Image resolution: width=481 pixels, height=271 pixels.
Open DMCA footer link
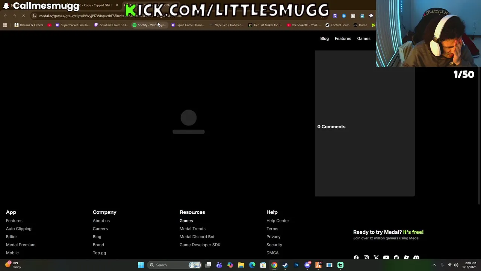click(272, 253)
